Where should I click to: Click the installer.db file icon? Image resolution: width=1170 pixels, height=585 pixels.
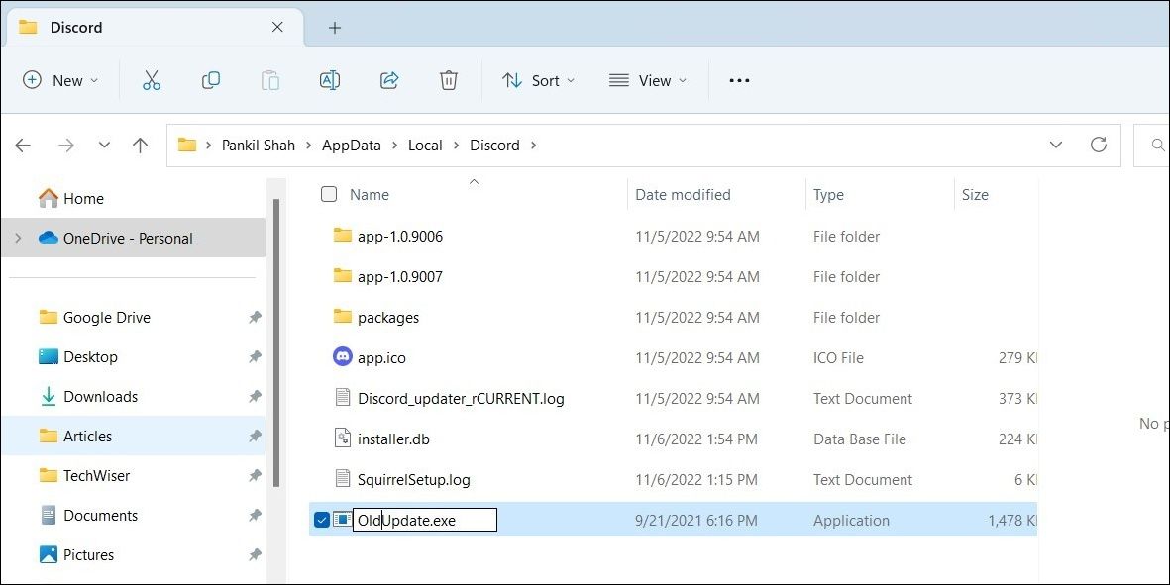tap(343, 439)
